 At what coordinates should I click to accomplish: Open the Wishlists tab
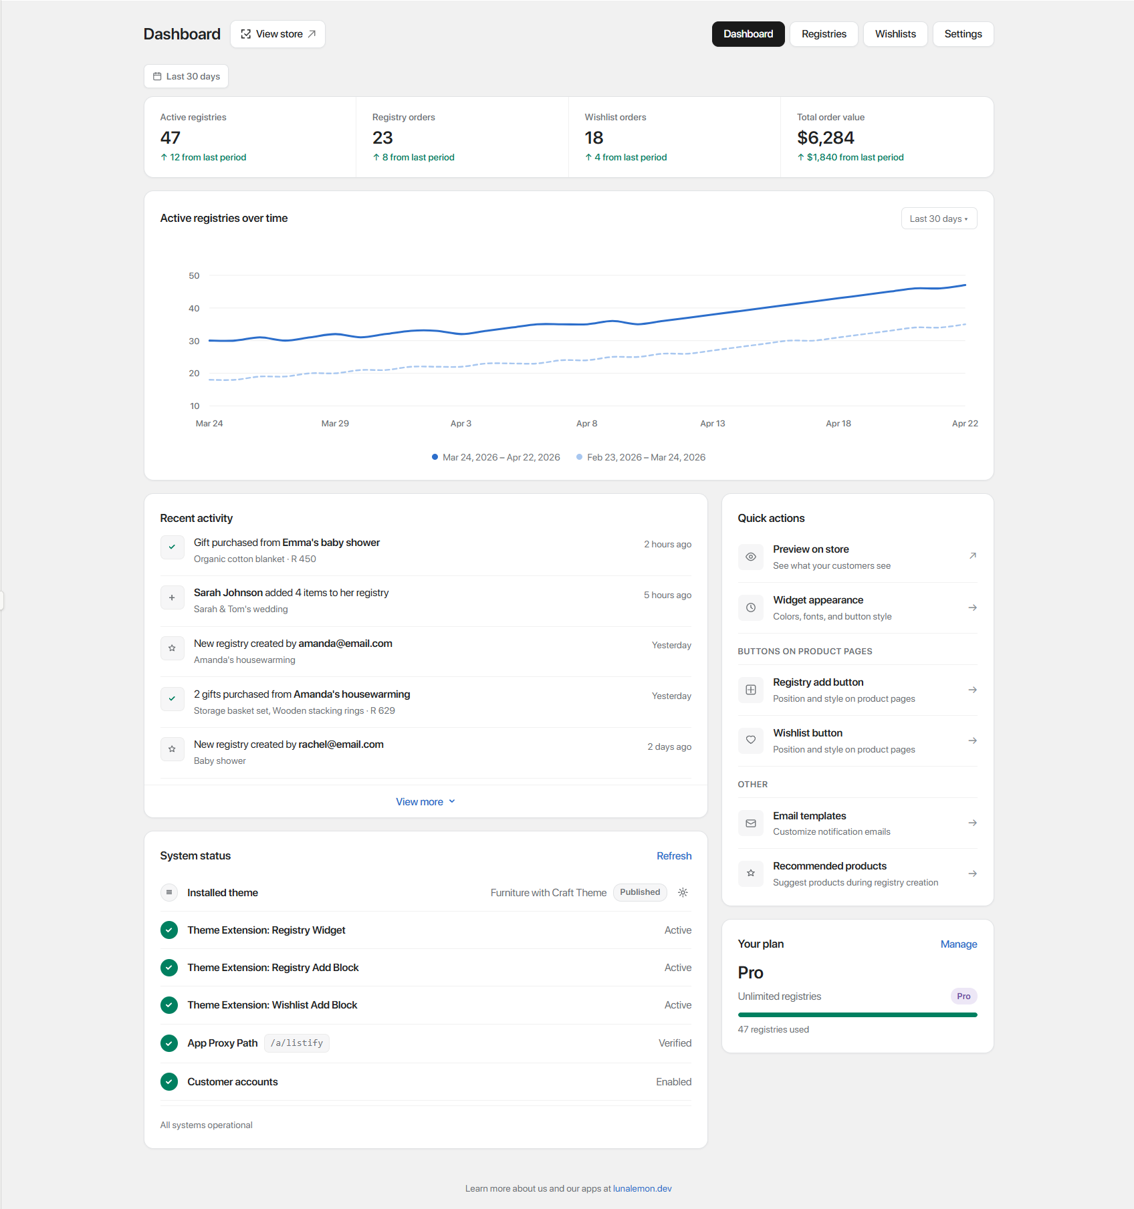point(895,34)
